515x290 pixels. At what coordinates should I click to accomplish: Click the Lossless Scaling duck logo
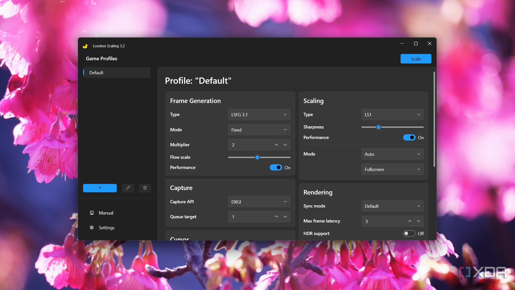tap(85, 46)
